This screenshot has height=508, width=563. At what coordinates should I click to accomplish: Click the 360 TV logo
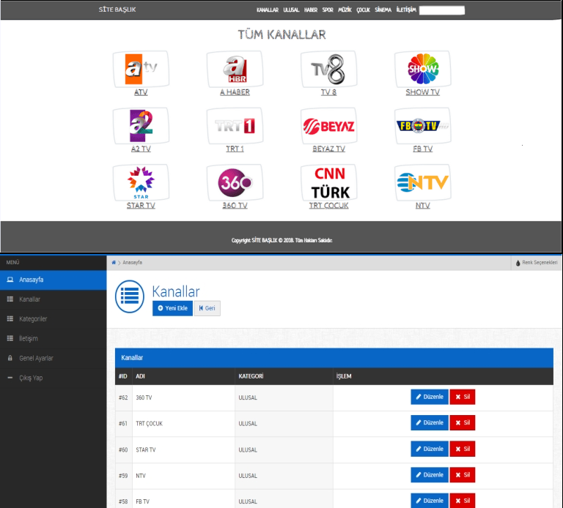coord(235,182)
